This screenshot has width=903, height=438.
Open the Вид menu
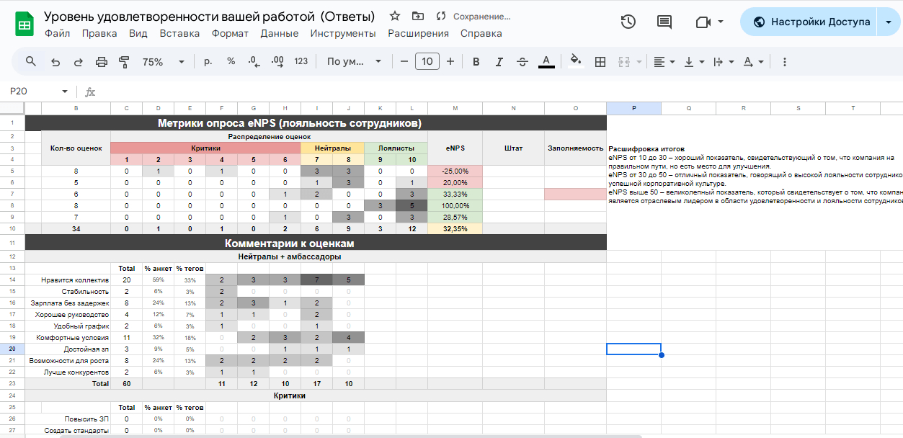[x=138, y=33]
